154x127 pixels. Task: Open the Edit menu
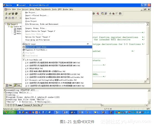(14, 9)
